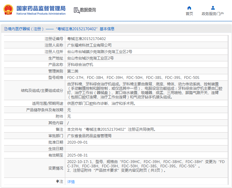Go to 首页 via its text label

(189, 14)
